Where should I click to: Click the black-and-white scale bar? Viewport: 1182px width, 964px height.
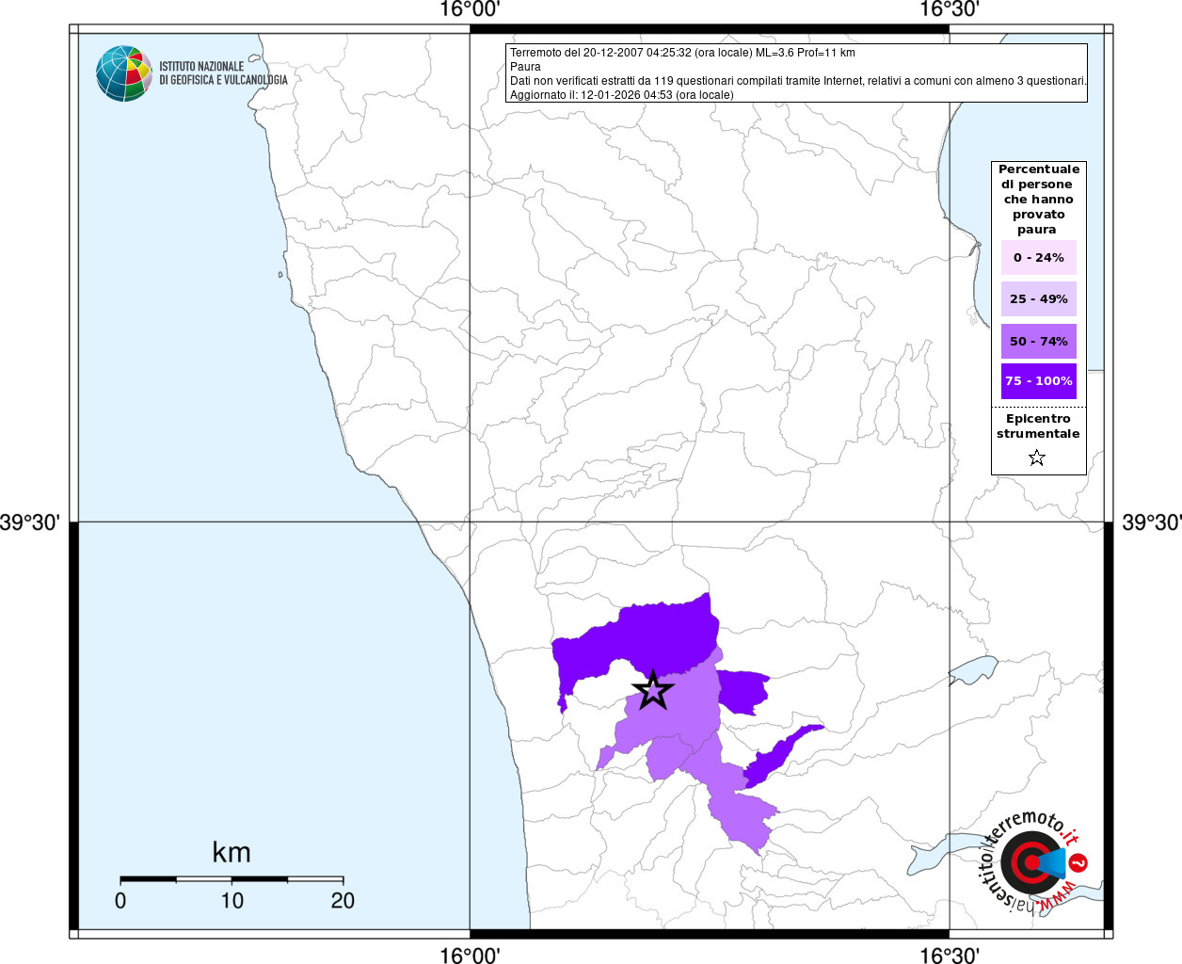pos(232,879)
